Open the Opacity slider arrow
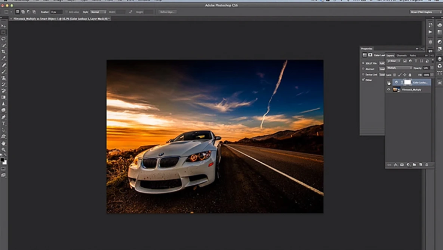443x250 pixels. point(432,68)
